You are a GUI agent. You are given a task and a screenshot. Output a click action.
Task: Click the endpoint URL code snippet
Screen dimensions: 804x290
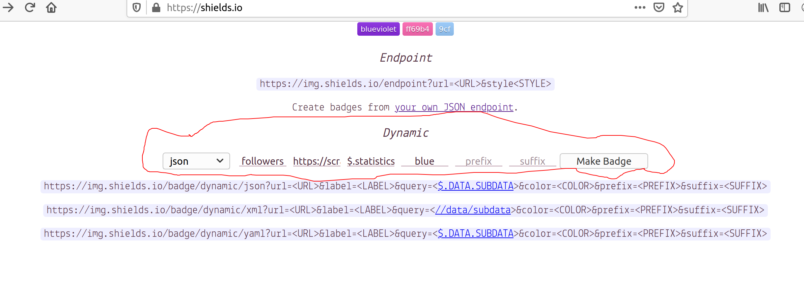(x=405, y=84)
